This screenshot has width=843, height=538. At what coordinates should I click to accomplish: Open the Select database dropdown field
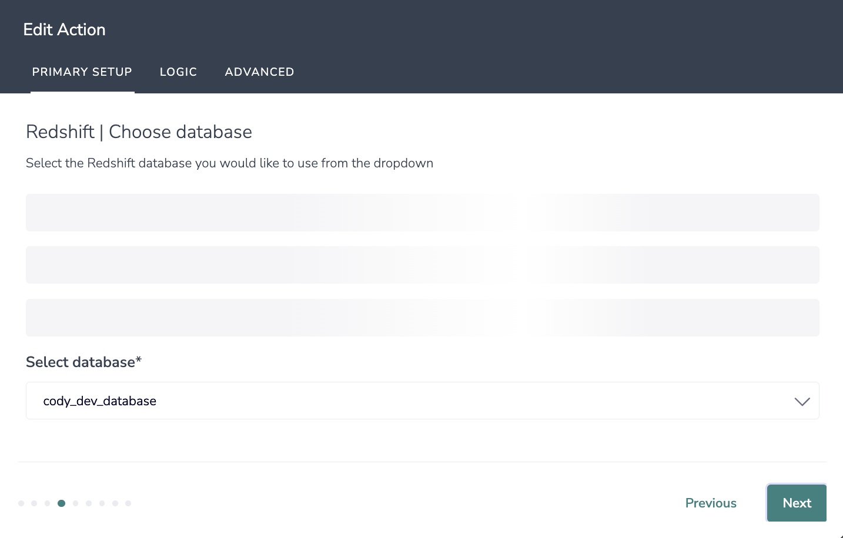click(412, 401)
